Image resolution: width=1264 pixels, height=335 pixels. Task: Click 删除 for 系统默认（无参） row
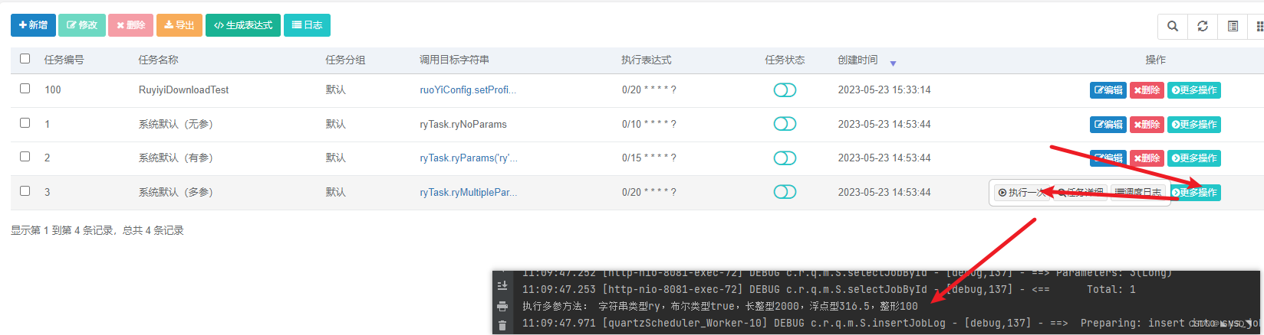pos(1147,124)
